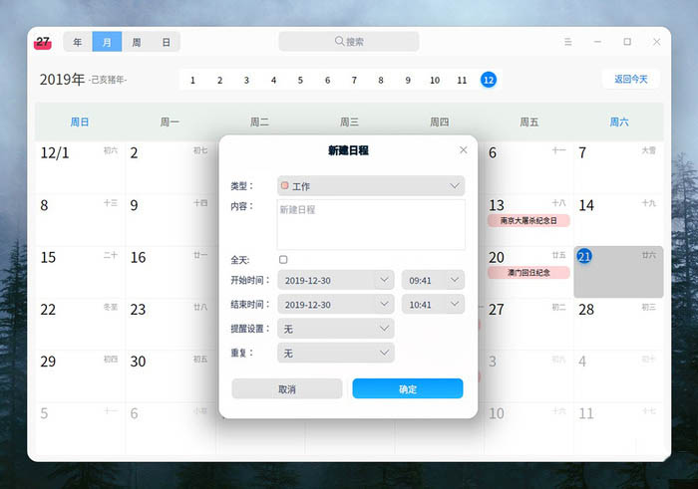The width and height of the screenshot is (698, 489).
Task: Open the 重复 repeat dropdown
Action: click(336, 353)
